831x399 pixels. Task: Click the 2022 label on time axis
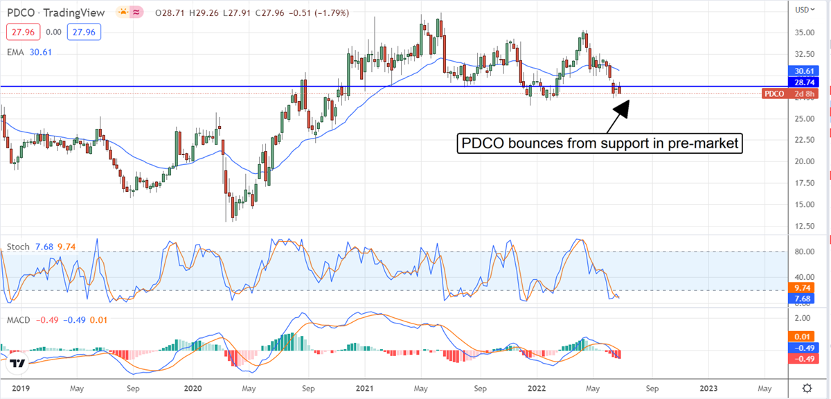coord(537,389)
